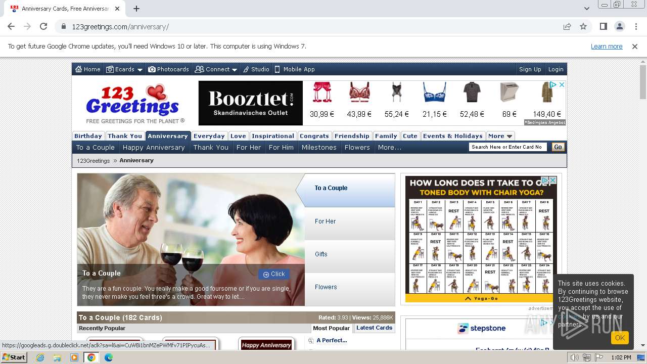This screenshot has width=647, height=364.
Task: Switch to Latest Cards tab
Action: [x=374, y=328]
